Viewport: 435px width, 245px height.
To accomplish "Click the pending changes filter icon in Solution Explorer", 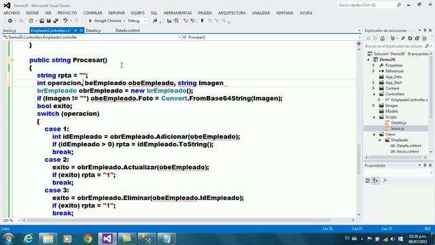I will click(392, 38).
